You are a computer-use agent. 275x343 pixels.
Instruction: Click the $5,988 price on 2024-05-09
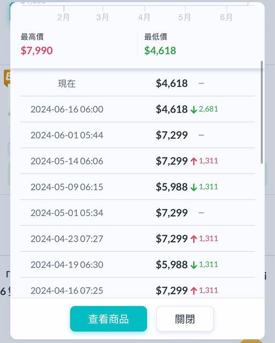(x=172, y=187)
